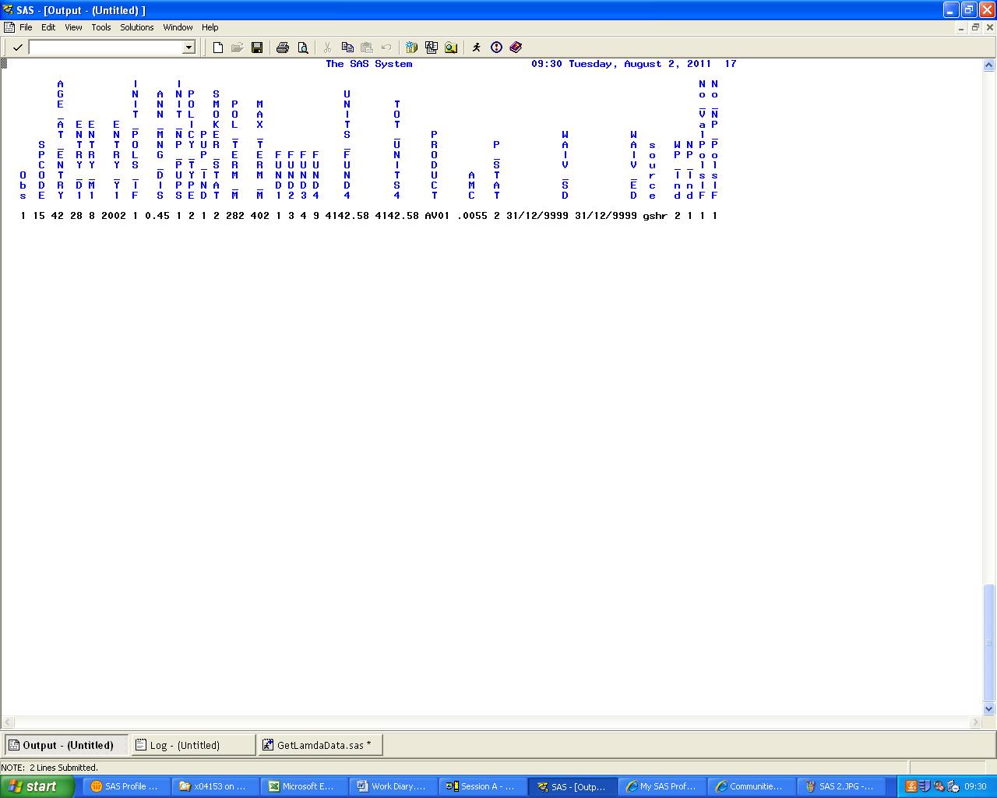Open the command bar dropdown list
997x798 pixels.
click(x=189, y=48)
